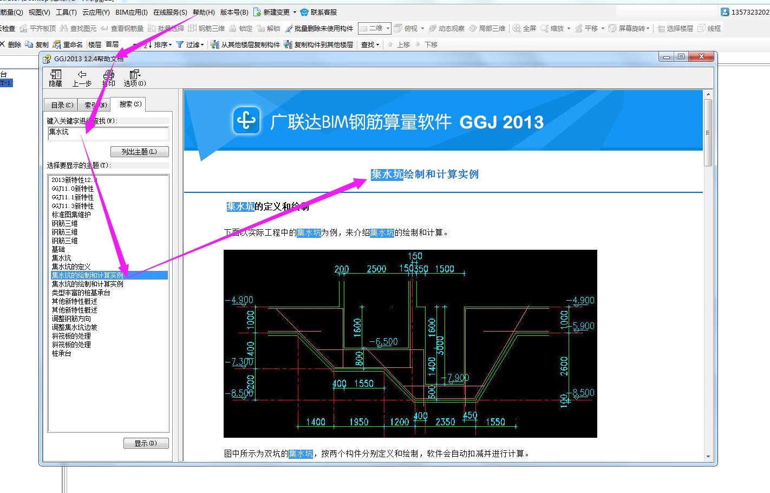Select topic 集水坑的定义

71,267
